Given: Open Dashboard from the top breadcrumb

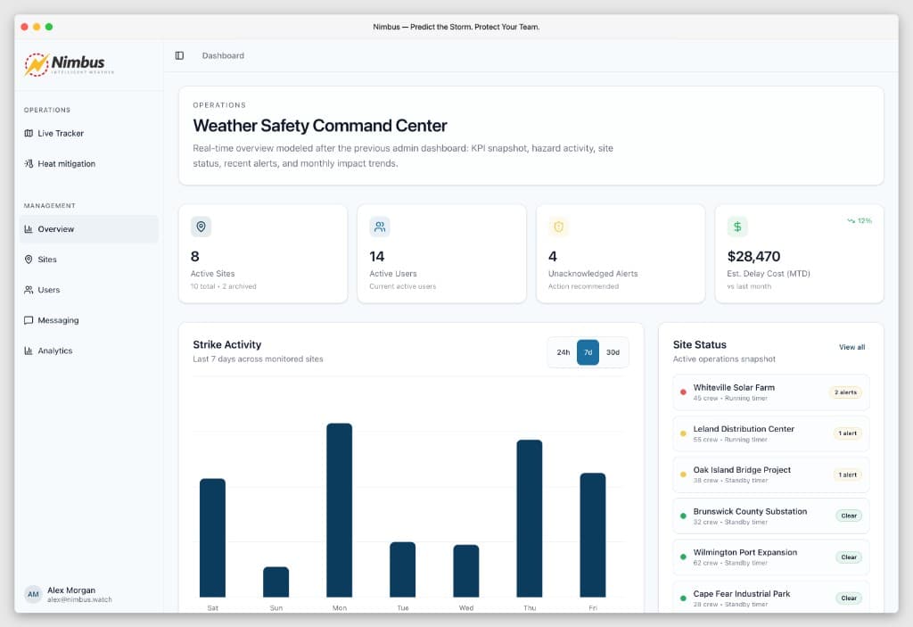Looking at the screenshot, I should (223, 55).
